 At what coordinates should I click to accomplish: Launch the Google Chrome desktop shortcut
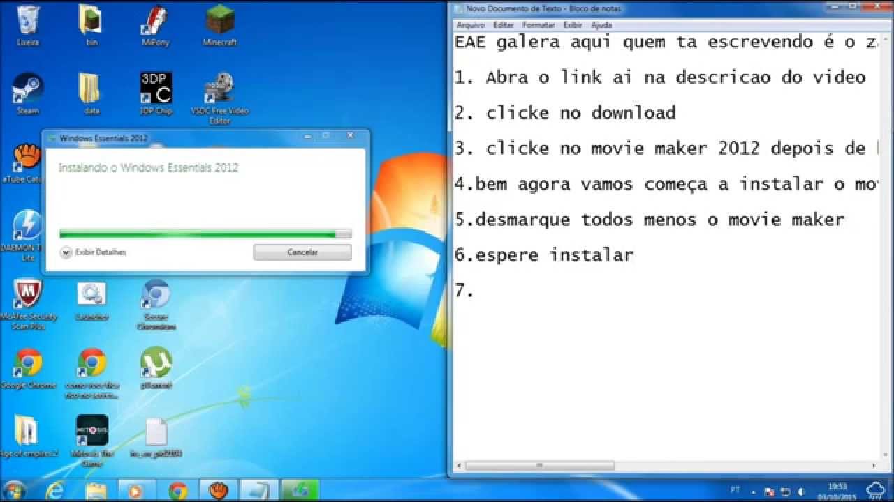click(28, 368)
